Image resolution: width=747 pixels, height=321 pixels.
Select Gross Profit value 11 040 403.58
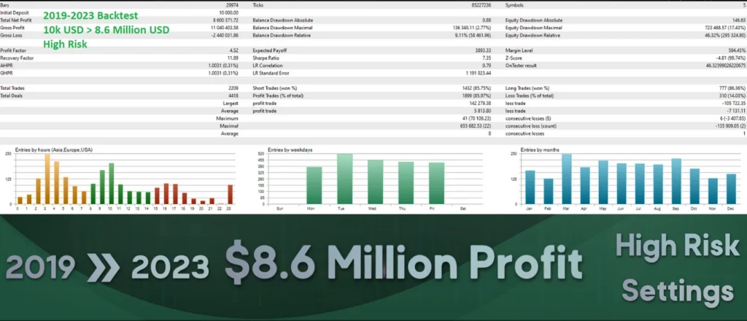click(225, 28)
